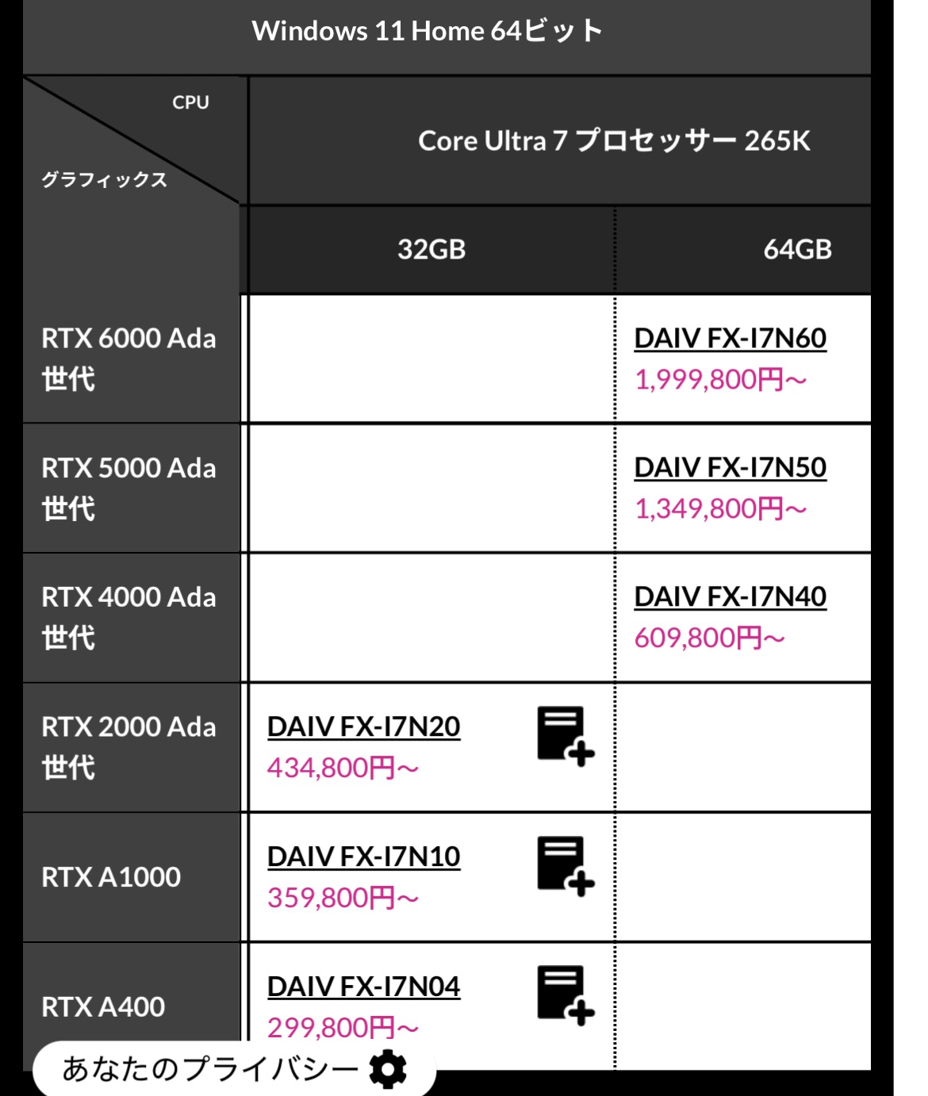Click the 434,800円 price under FX-I7N20
Screen dimensions: 928x1096
coord(343,768)
